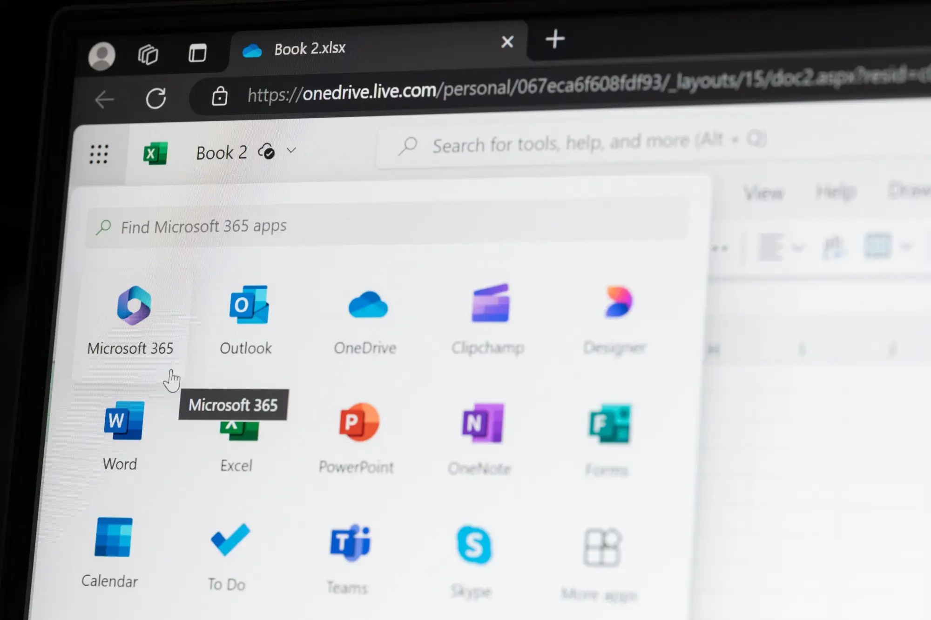The width and height of the screenshot is (931, 620).
Task: Open Microsoft Teams from the launcher
Action: point(349,560)
